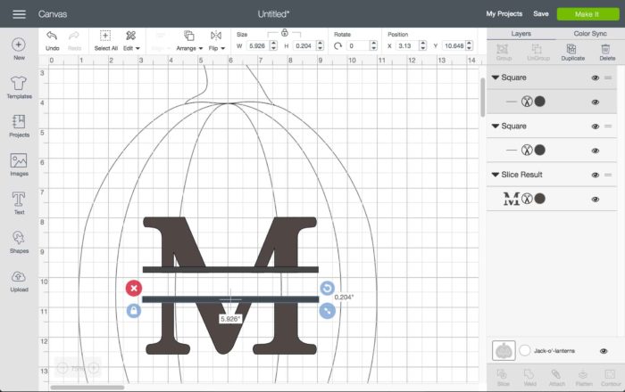Click the first Square's dark color swatch

tap(539, 102)
